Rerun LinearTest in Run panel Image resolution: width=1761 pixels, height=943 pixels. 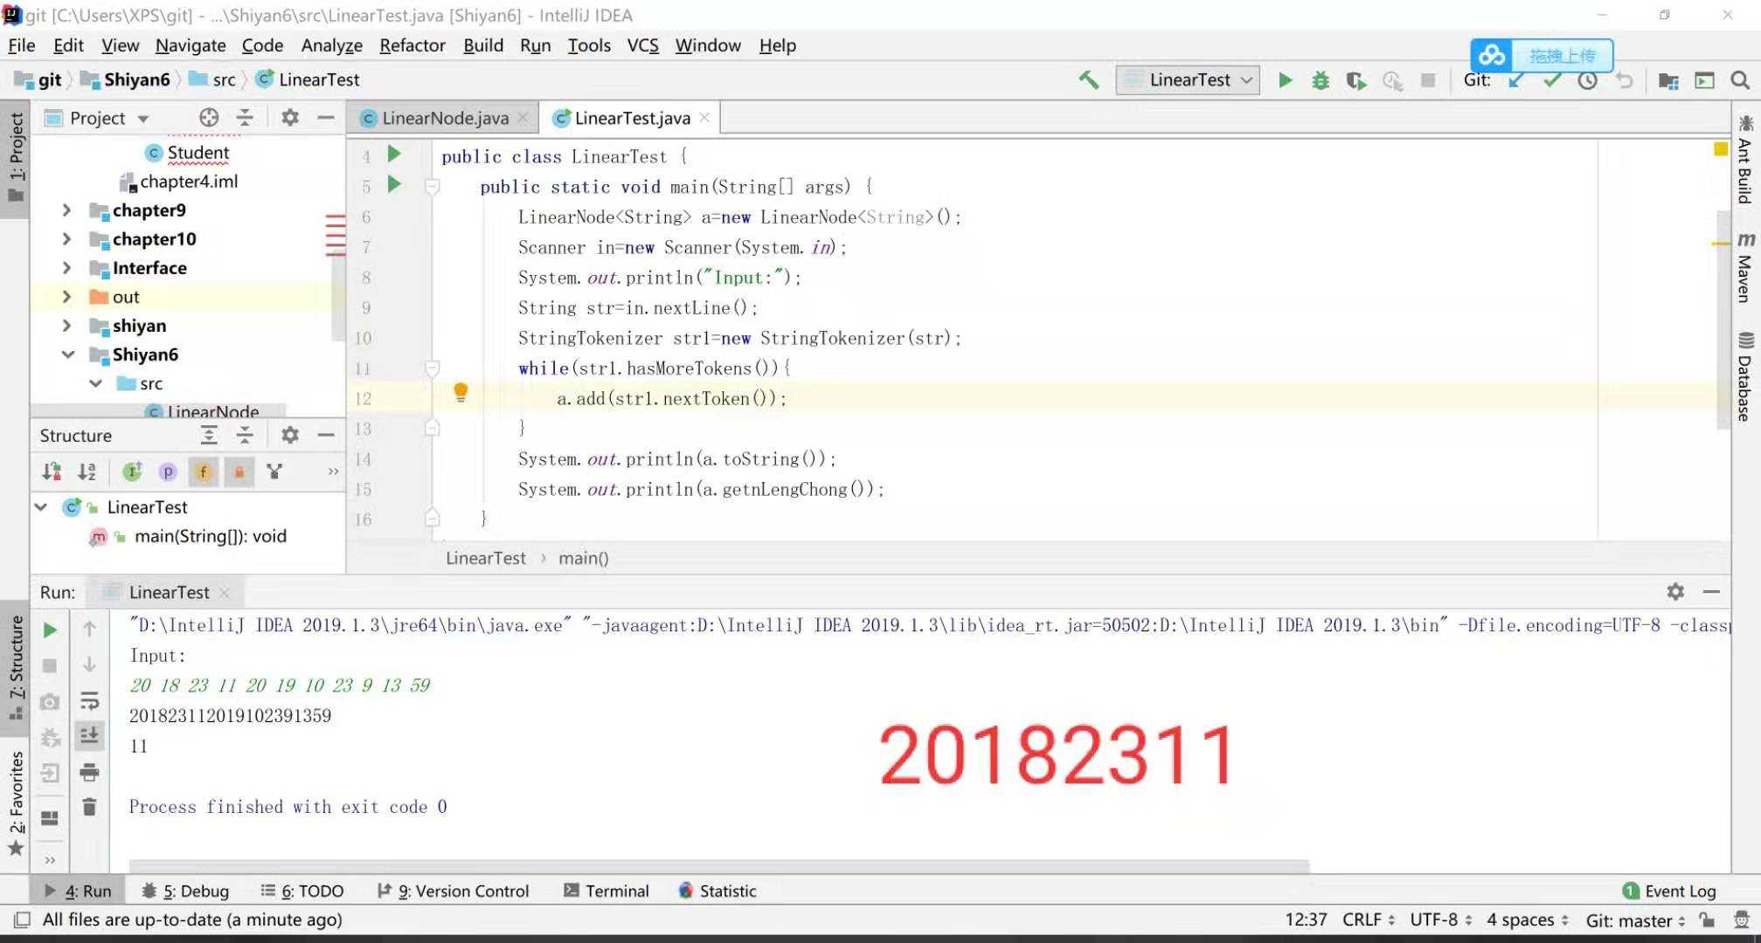(50, 630)
